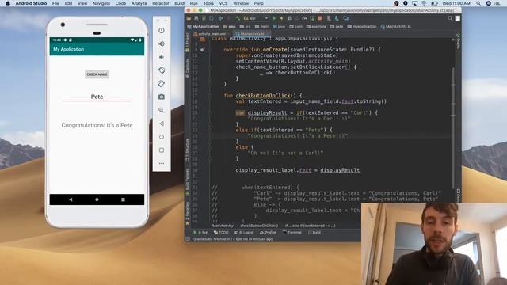
Task: Click the MyApplication breadcrumb in the navigation bar
Action: (x=203, y=26)
